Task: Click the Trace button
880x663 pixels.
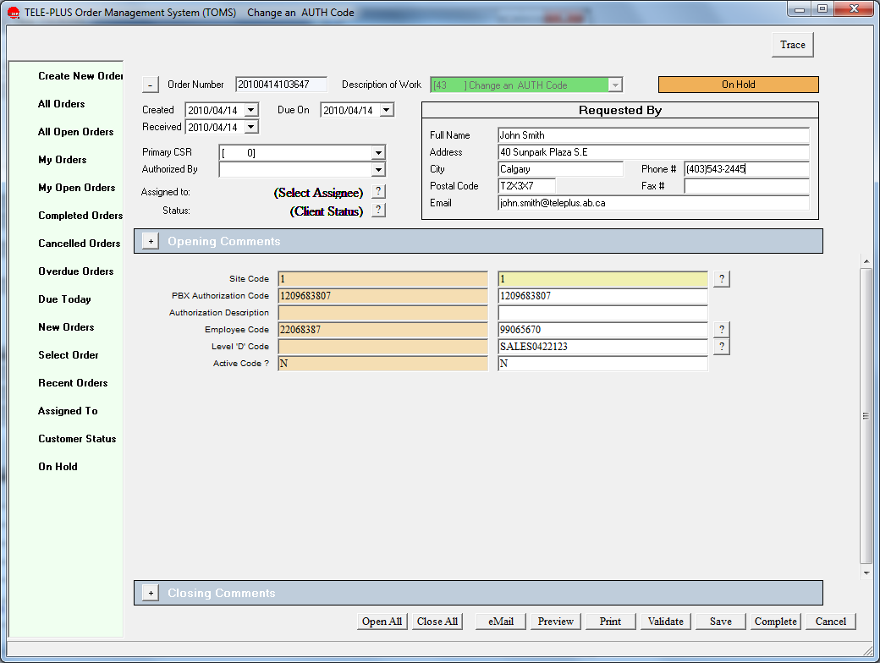Action: click(793, 45)
